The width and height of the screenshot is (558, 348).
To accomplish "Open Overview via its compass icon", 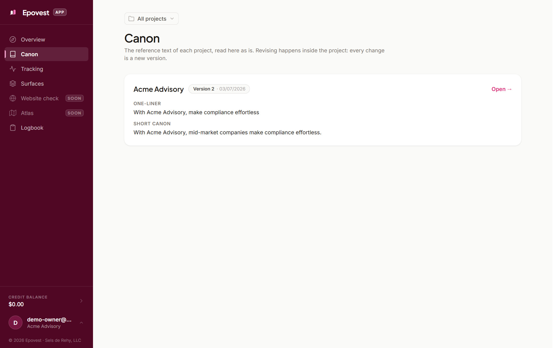I will tap(13, 39).
